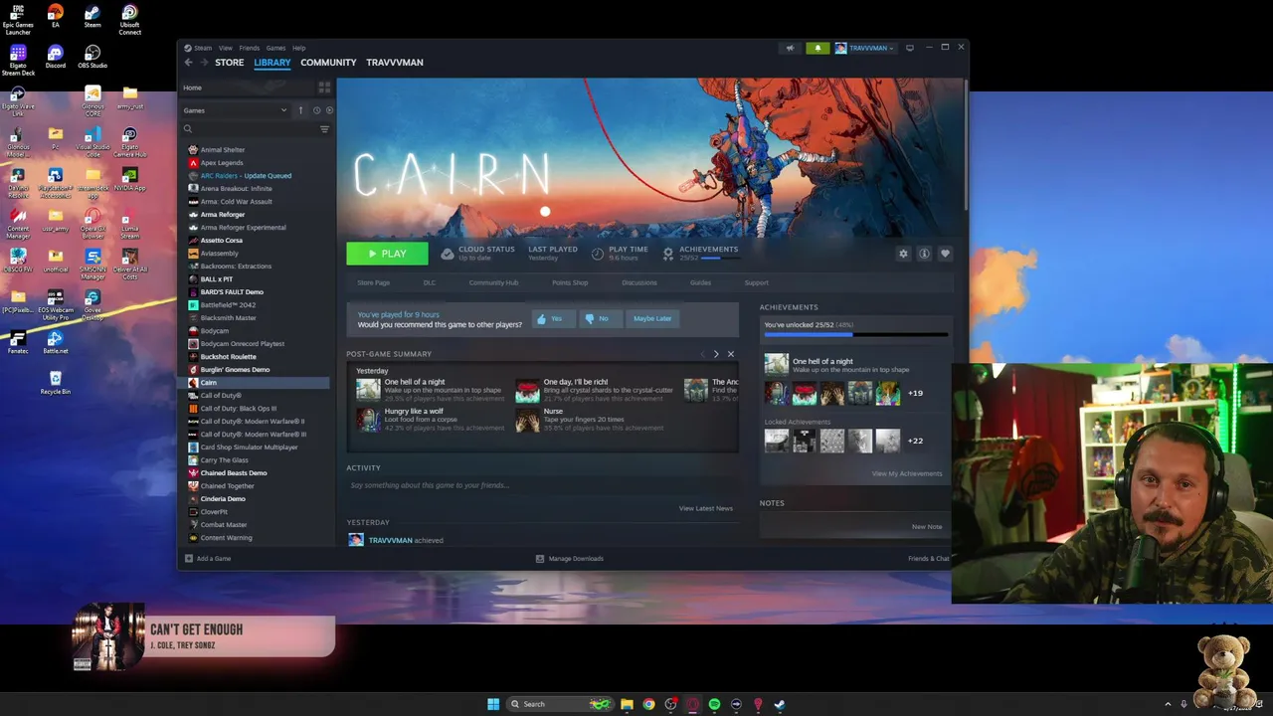Open the Recycle Bin desktop icon
Viewport: 1273px width, 716px height.
(x=56, y=382)
